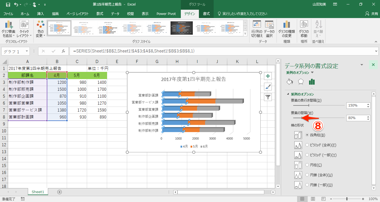Select 円錐 (一部) shape option
Image resolution: width=380 pixels, height=202 pixels.
(307, 185)
